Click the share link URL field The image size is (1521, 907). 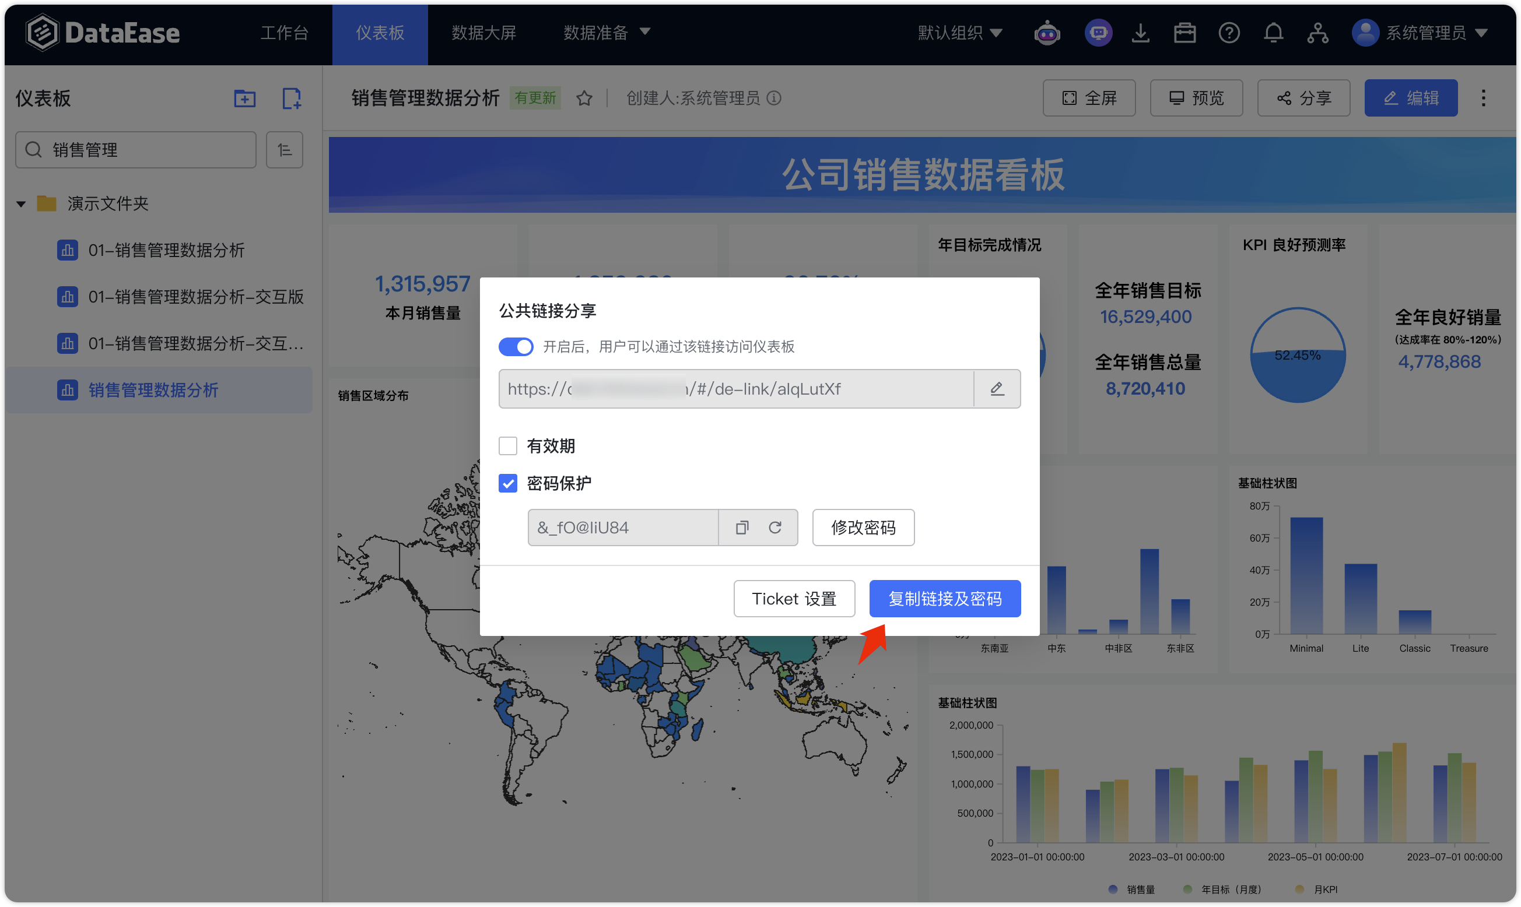736,389
